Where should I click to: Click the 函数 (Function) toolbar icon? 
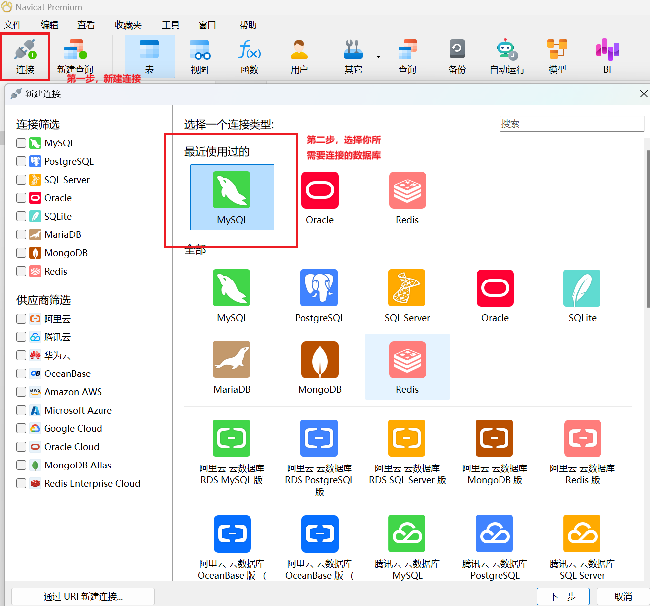click(250, 56)
